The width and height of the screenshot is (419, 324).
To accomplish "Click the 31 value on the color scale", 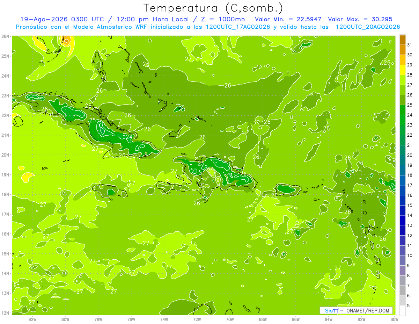I will [x=410, y=45].
